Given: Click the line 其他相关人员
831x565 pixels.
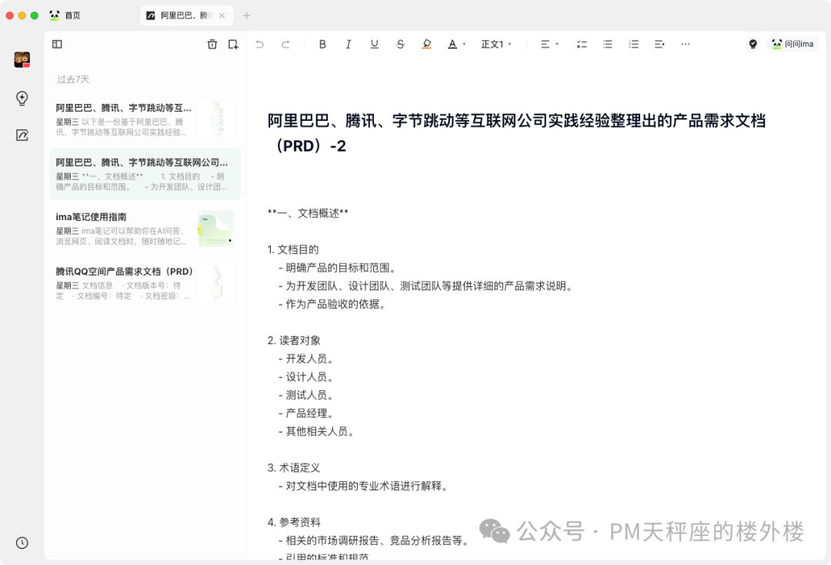Looking at the screenshot, I should click(x=316, y=431).
